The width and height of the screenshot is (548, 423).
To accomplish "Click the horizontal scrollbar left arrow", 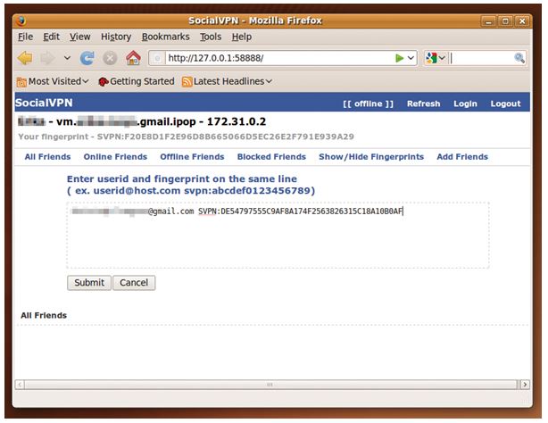I will coord(20,385).
